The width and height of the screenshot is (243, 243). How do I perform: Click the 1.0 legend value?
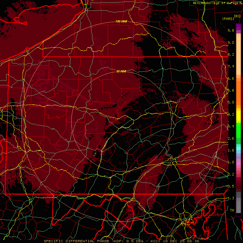pyautogui.click(x=231, y=162)
